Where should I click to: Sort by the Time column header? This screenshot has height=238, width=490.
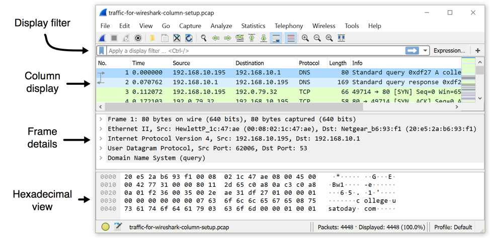click(150, 63)
